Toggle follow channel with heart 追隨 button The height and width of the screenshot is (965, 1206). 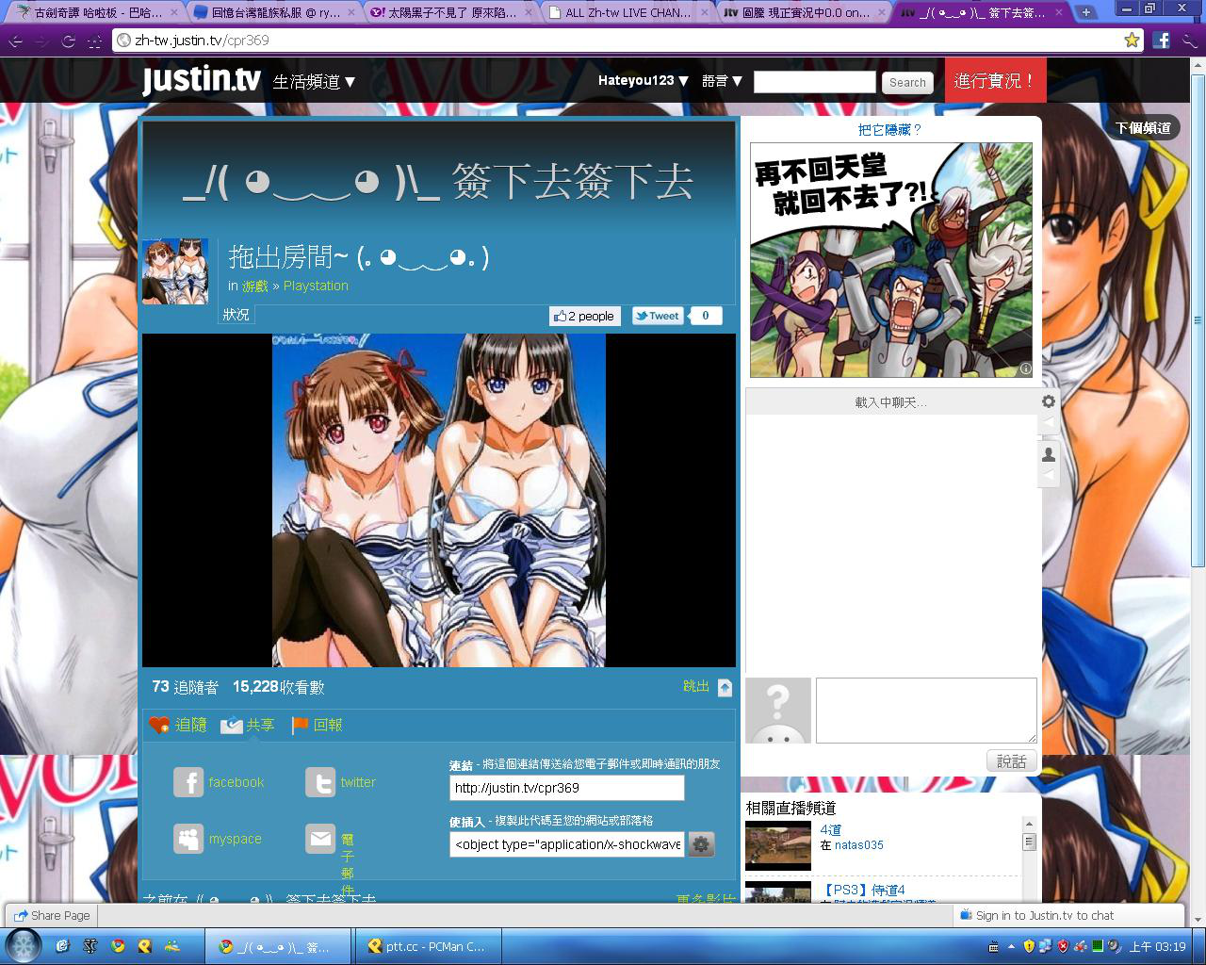click(178, 725)
